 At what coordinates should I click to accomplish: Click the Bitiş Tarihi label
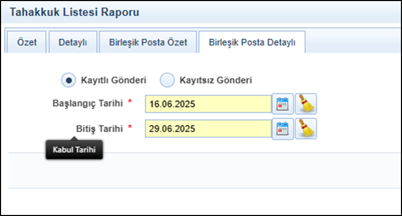[x=99, y=128]
